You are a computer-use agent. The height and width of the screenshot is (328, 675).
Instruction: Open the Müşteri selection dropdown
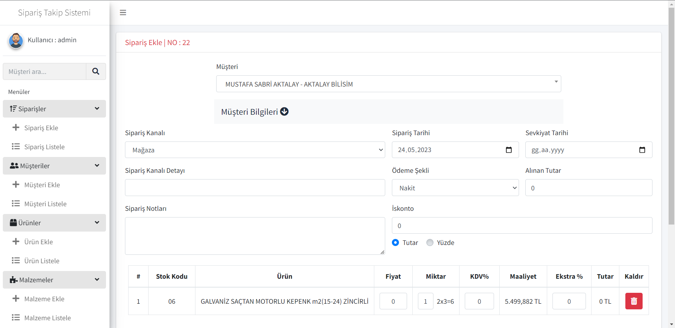coord(388,84)
